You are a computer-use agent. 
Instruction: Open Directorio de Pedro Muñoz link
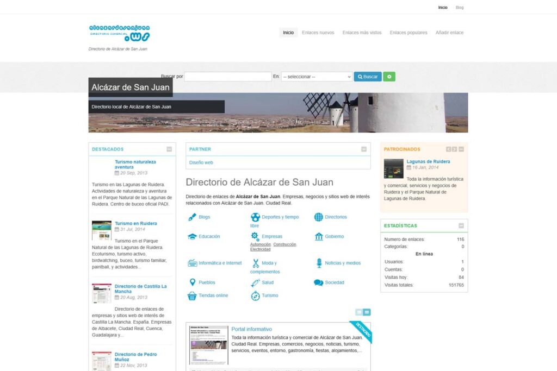click(135, 357)
